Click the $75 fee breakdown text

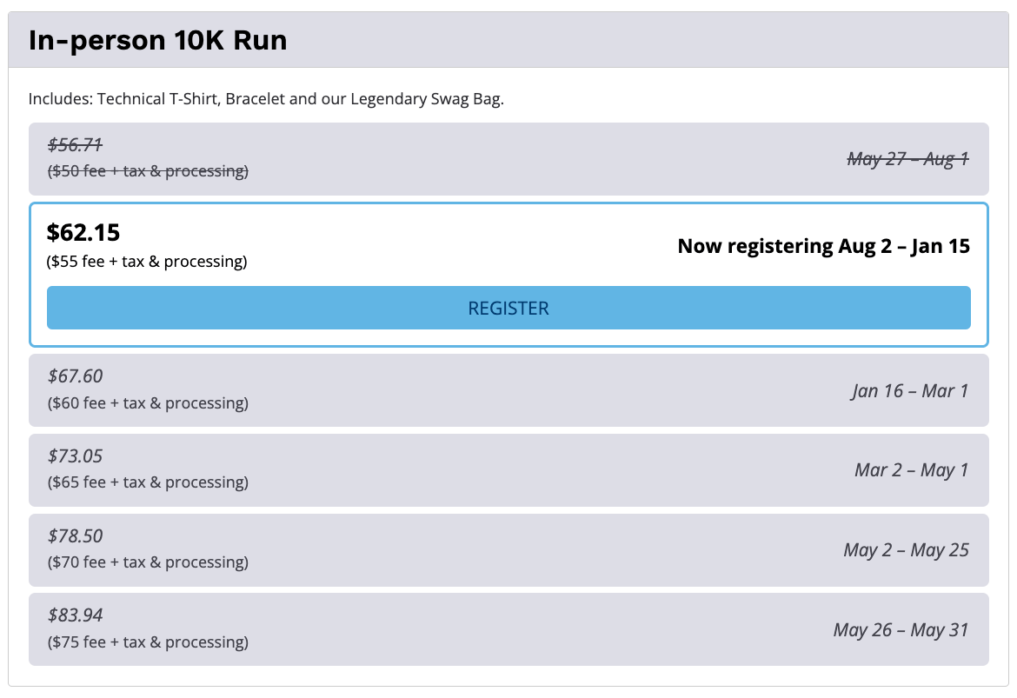tap(147, 642)
